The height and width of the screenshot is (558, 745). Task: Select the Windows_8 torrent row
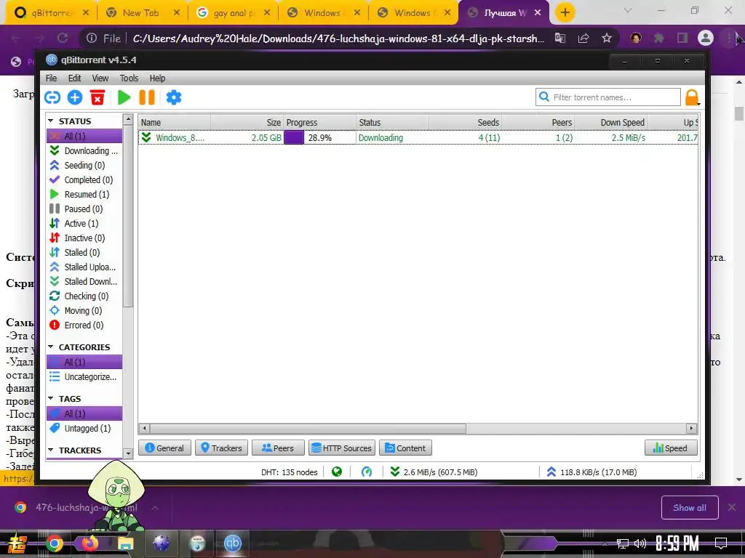coord(418,137)
